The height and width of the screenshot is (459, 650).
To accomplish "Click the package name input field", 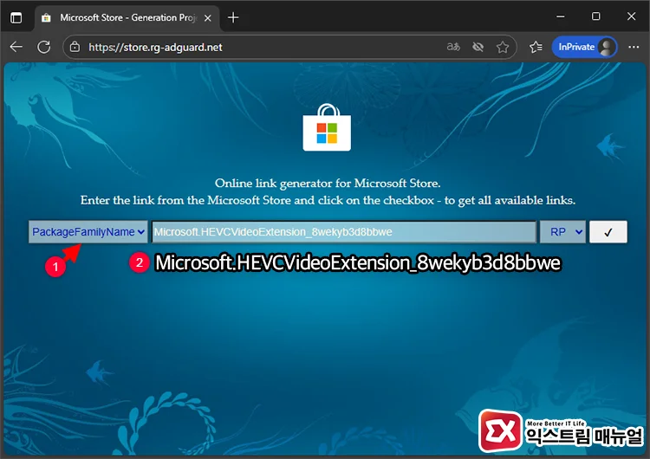I will tap(343, 232).
